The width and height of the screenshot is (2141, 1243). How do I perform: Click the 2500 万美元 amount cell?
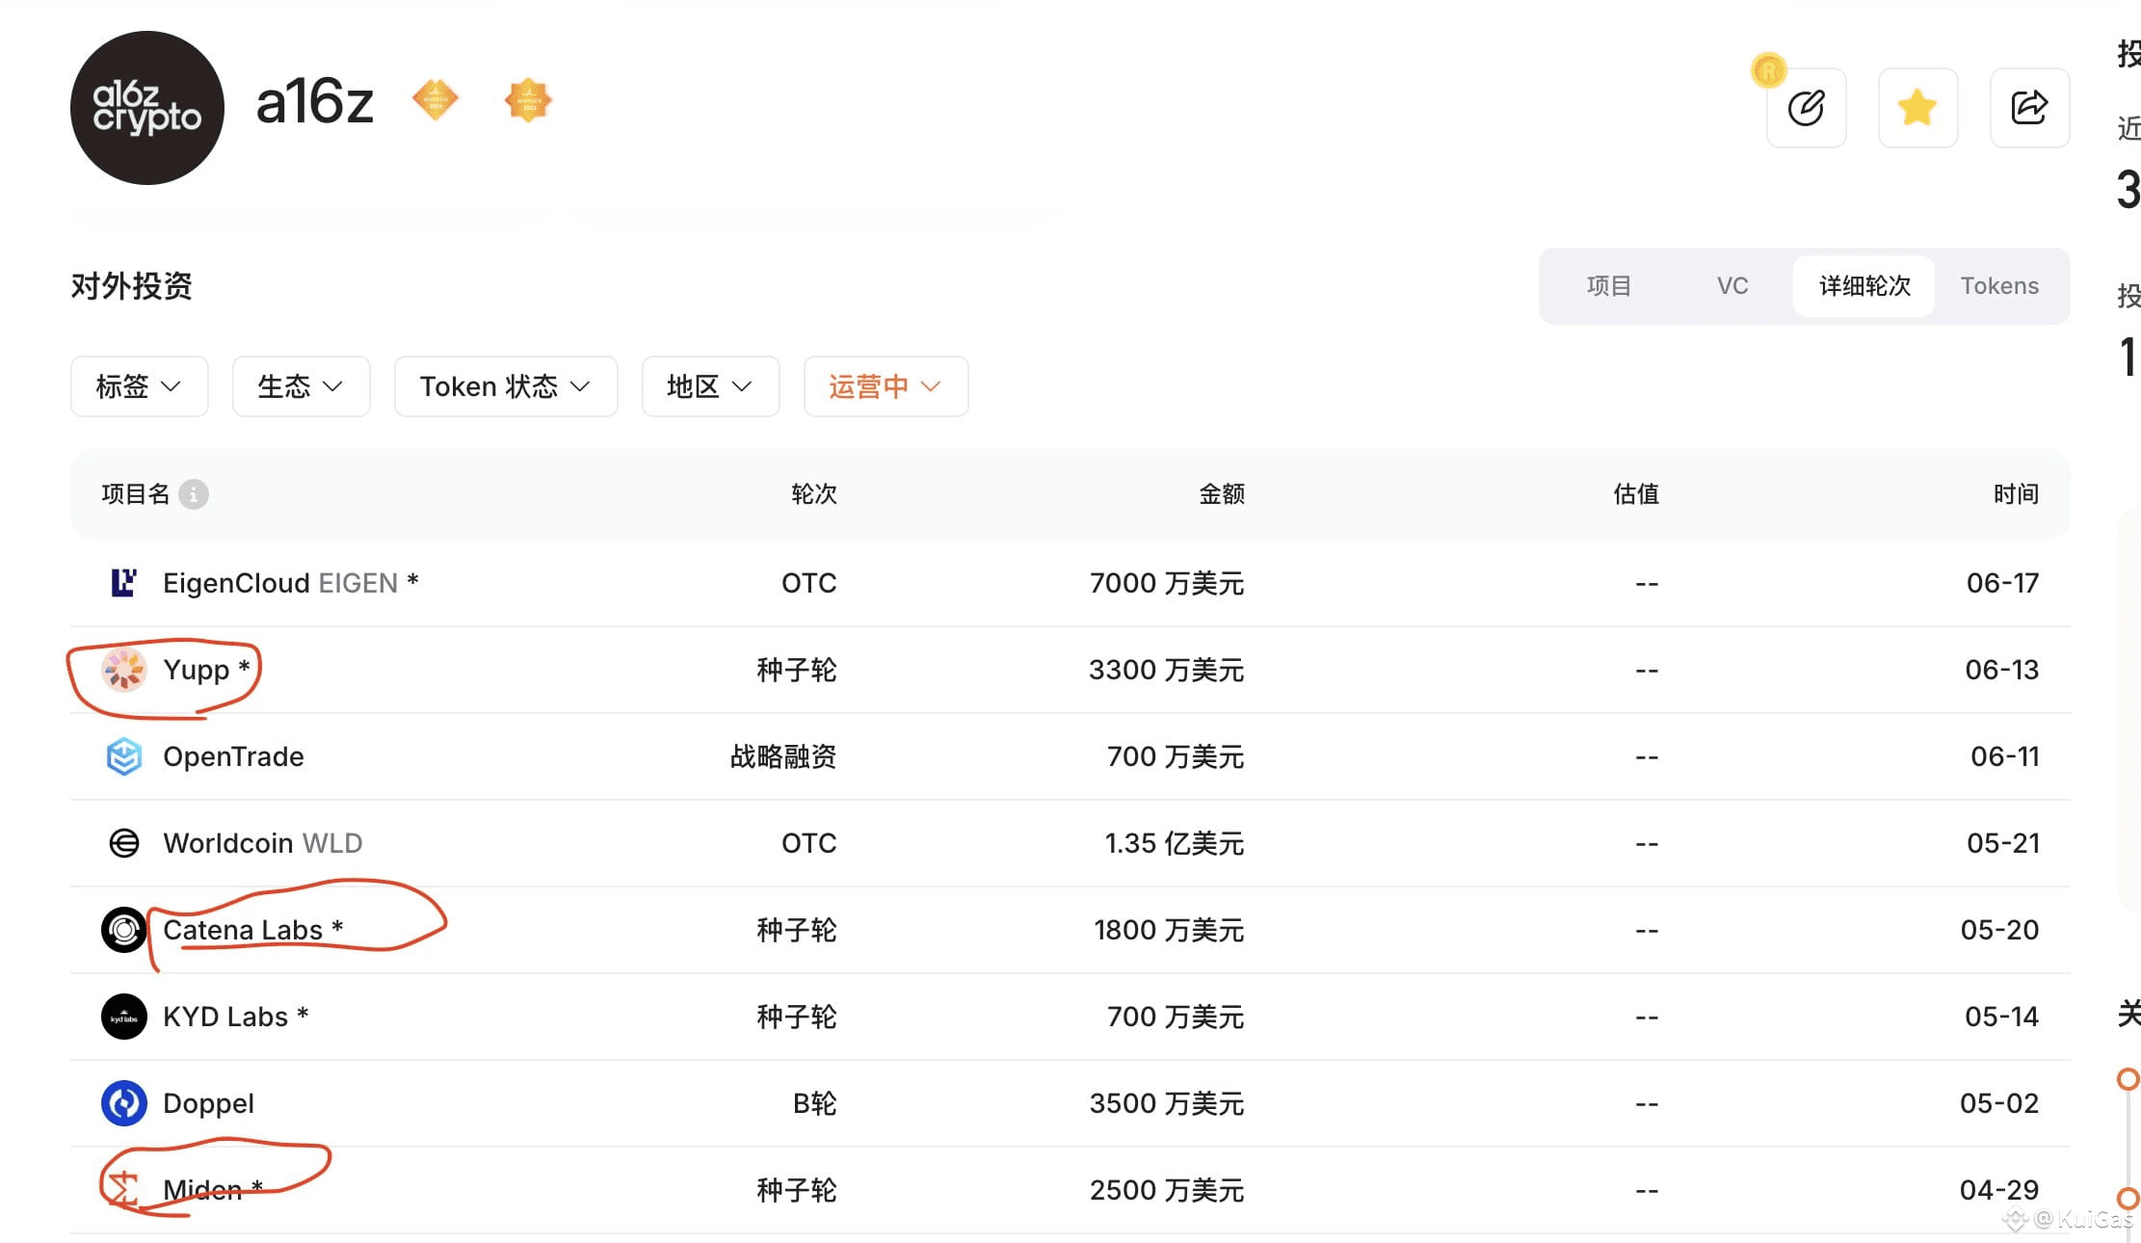[x=1167, y=1190]
